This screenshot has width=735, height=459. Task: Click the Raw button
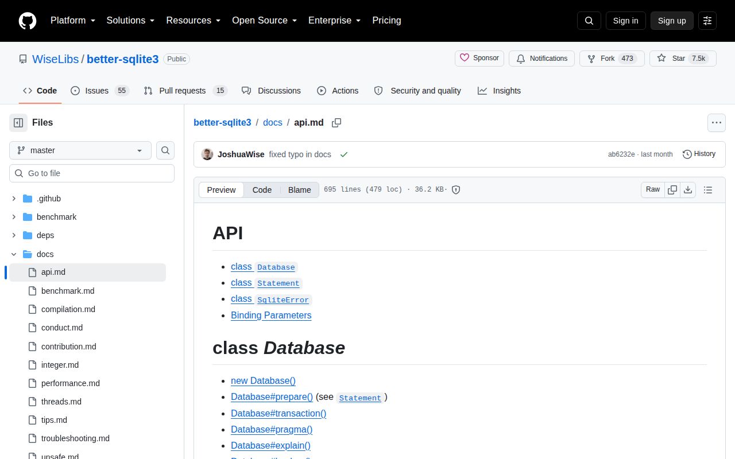(653, 190)
